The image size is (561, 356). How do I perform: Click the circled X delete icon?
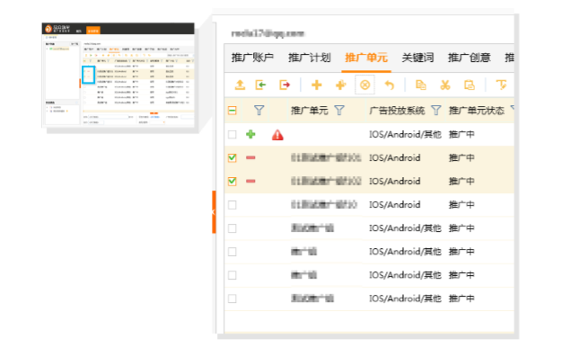tap(364, 85)
